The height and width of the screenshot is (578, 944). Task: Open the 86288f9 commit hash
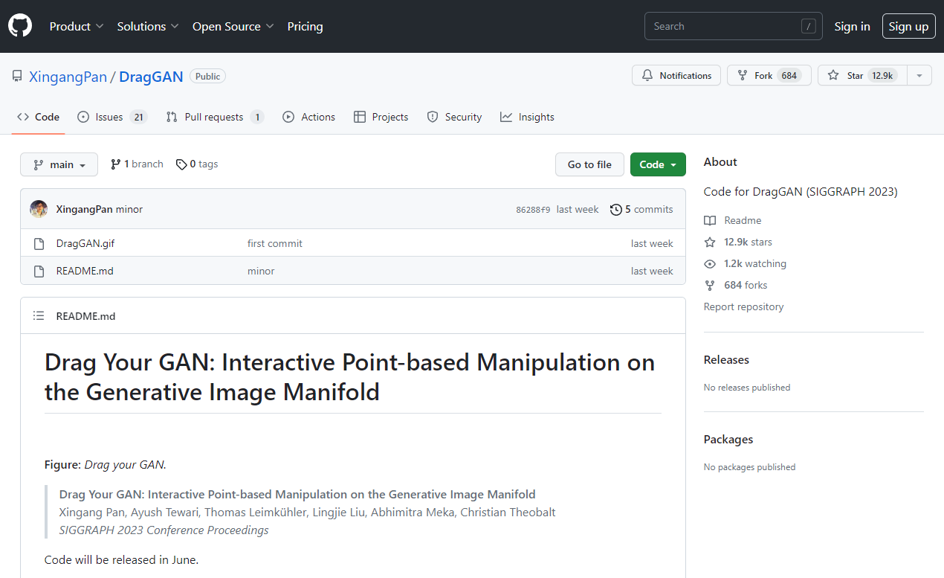pos(533,210)
